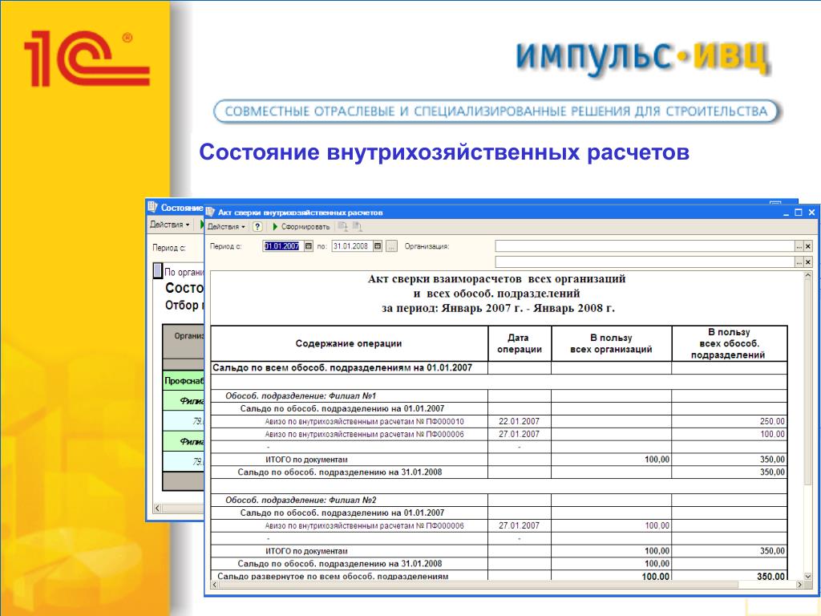
Task: Open selection ellipsis for second field
Action: pos(799,262)
